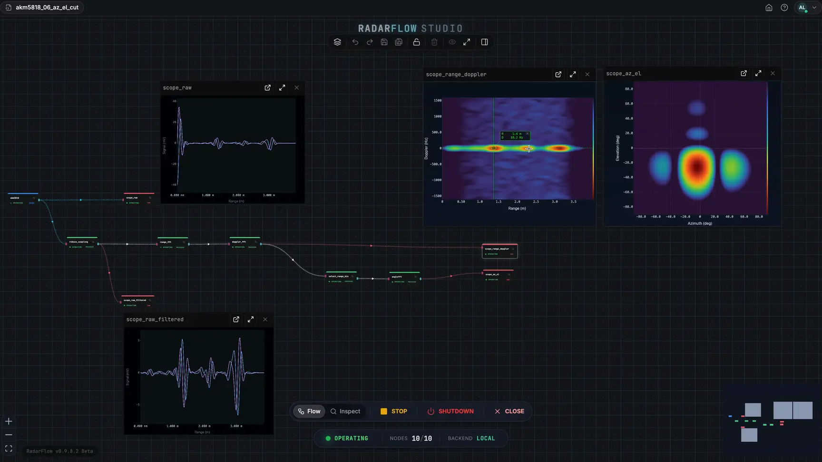Click the range-doppler color scale bar
Image resolution: width=822 pixels, height=462 pixels.
point(593,148)
